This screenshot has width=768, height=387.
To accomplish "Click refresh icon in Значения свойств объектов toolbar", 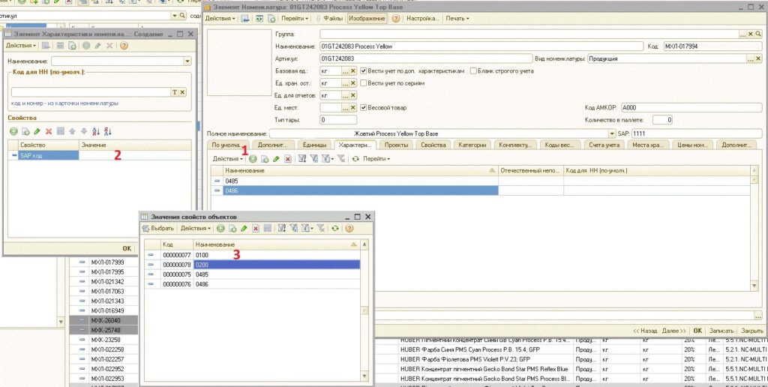I will point(334,228).
